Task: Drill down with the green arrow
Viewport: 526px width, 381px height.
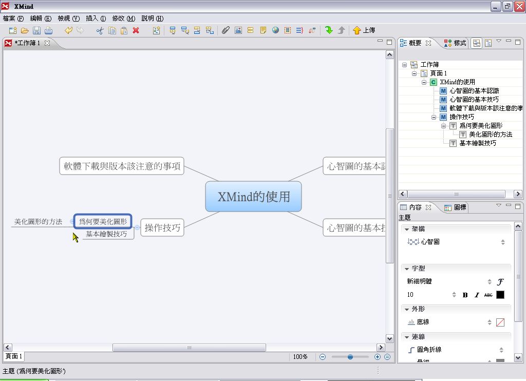Action: tap(329, 30)
